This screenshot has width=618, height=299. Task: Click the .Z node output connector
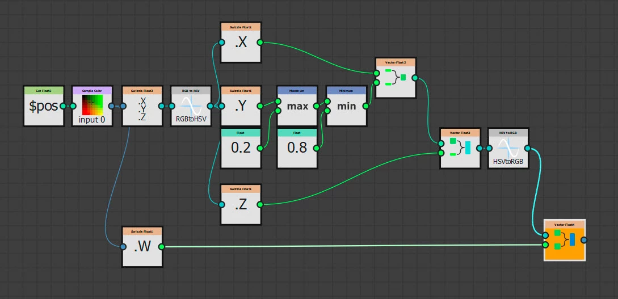260,204
